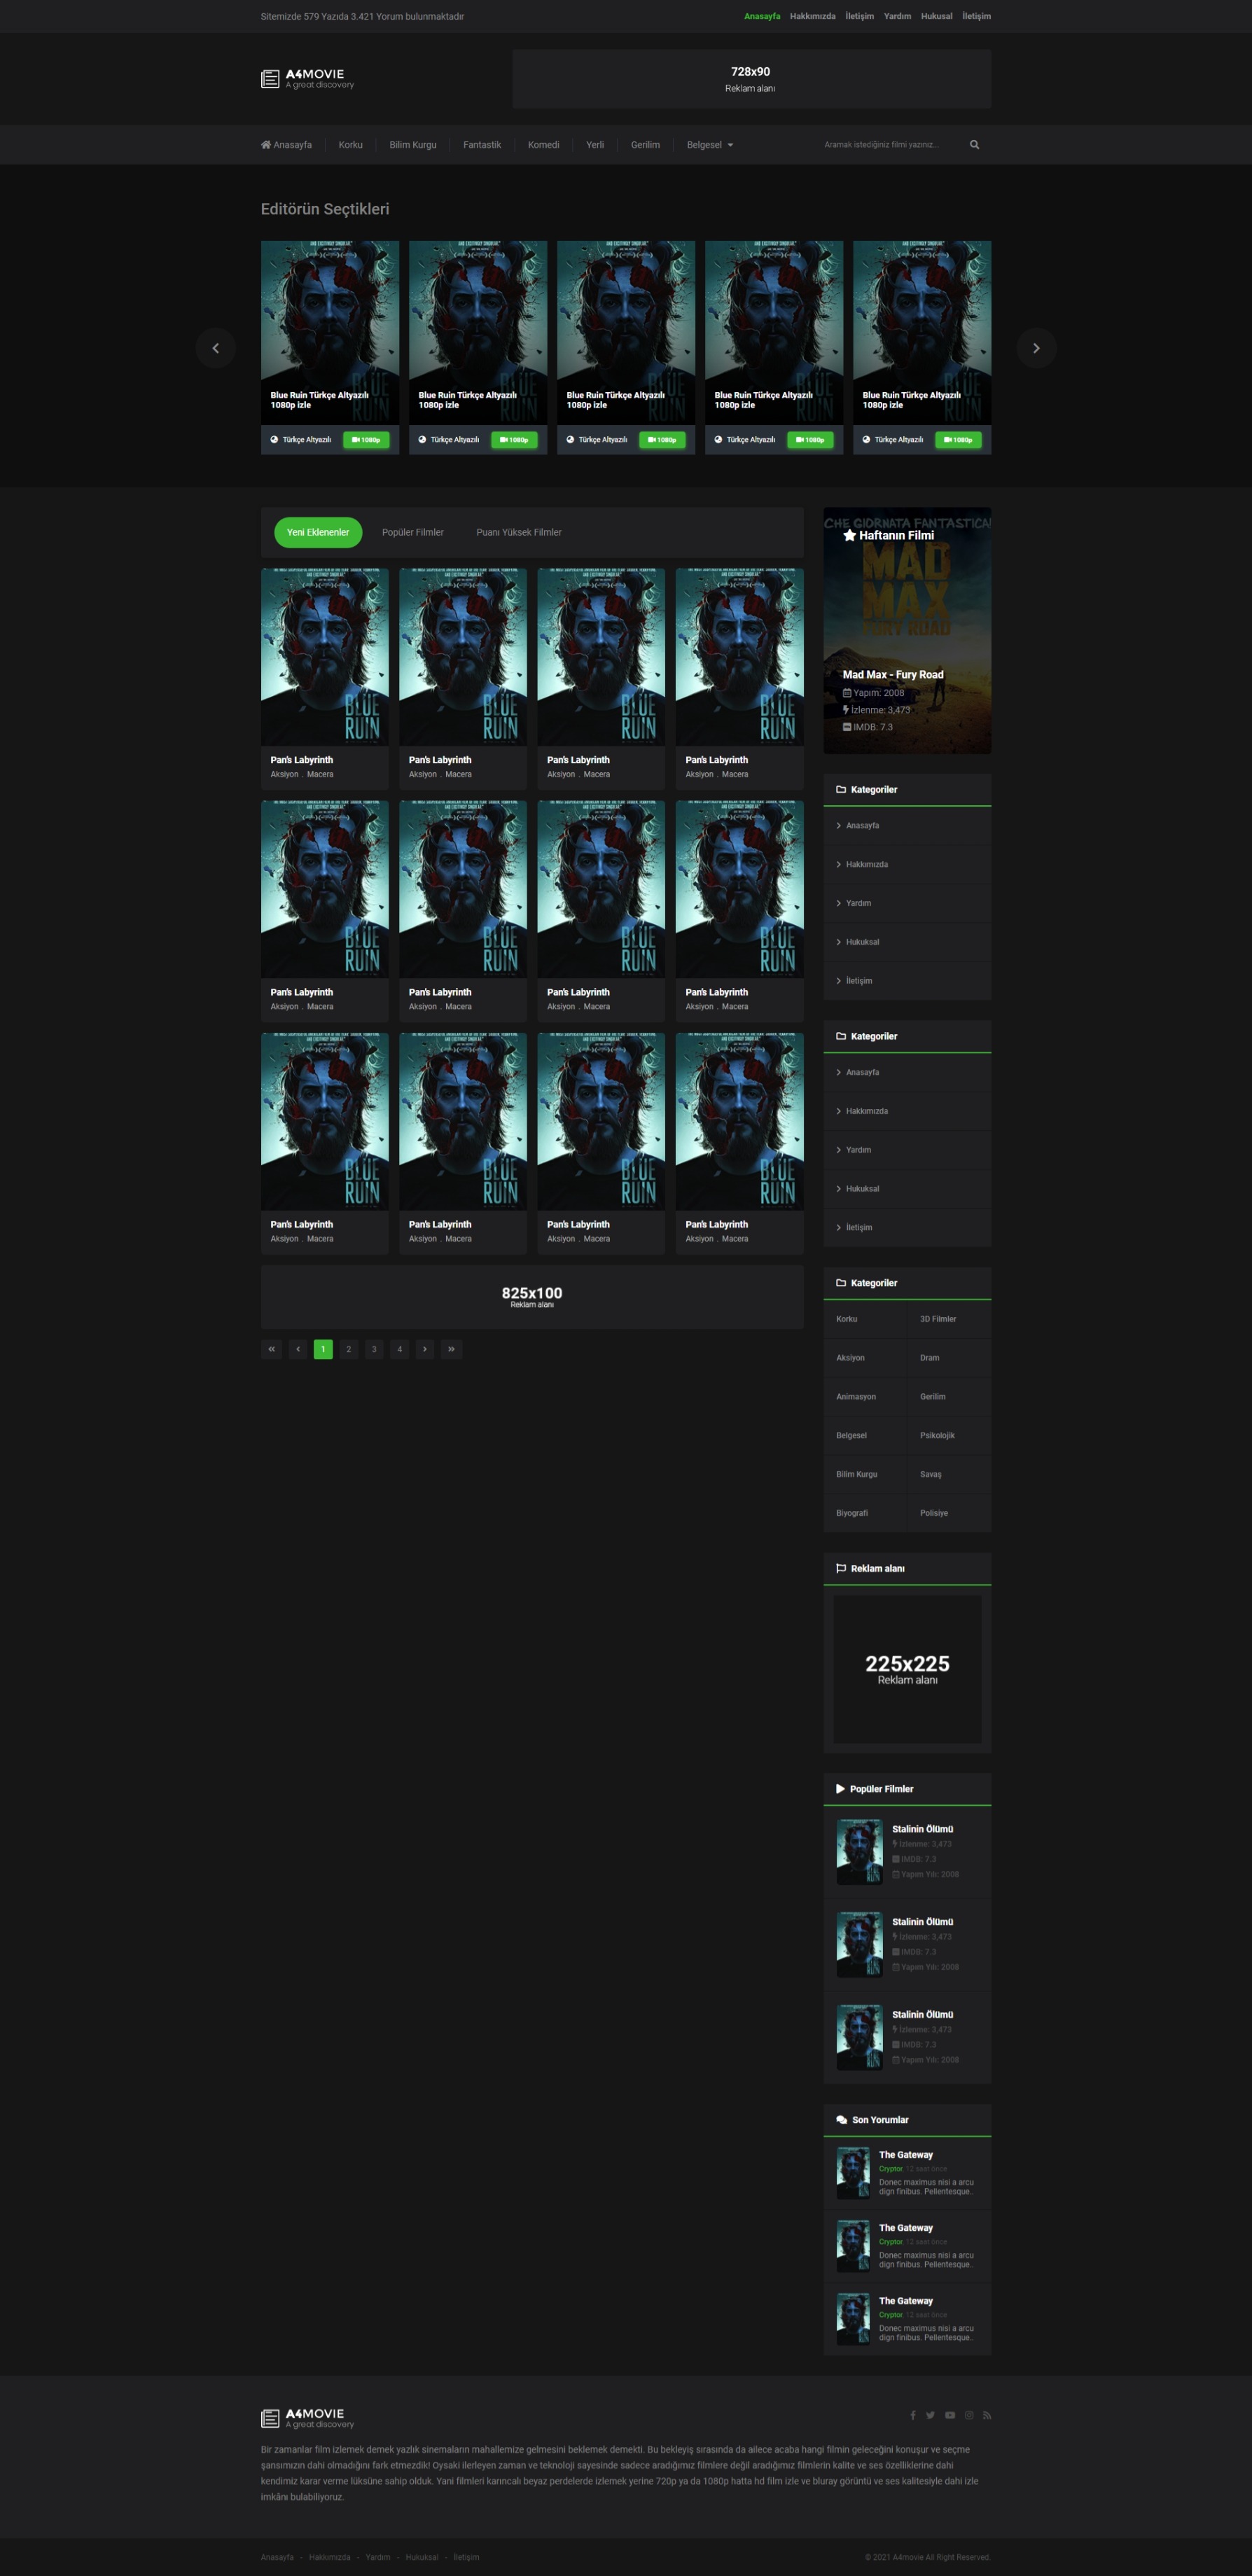Click the search magnifier icon in the navigation bar
The width and height of the screenshot is (1252, 2576).
pos(974,145)
